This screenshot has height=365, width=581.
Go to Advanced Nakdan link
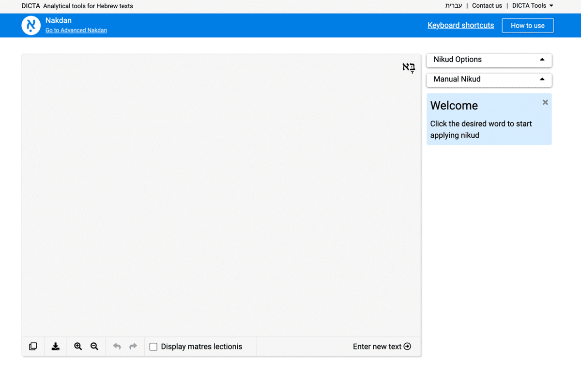point(76,30)
